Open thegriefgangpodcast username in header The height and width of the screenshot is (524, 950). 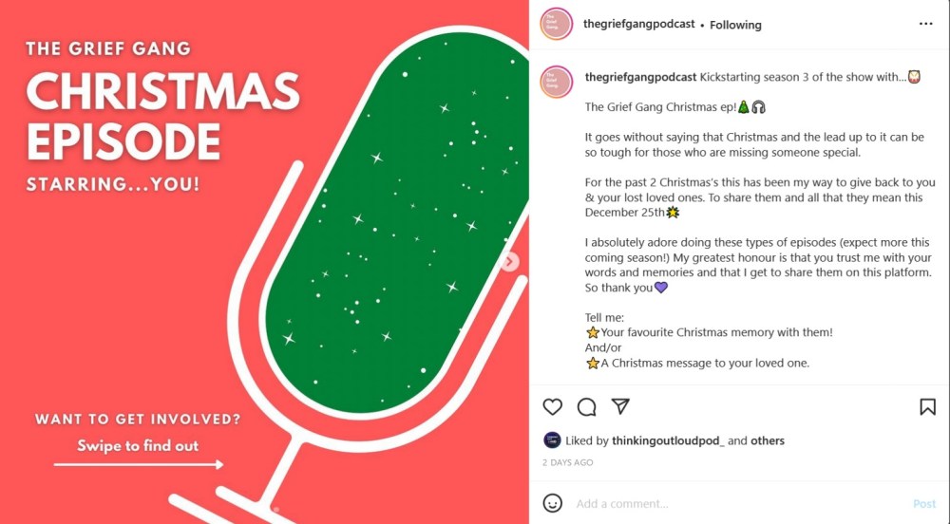pyautogui.click(x=638, y=24)
